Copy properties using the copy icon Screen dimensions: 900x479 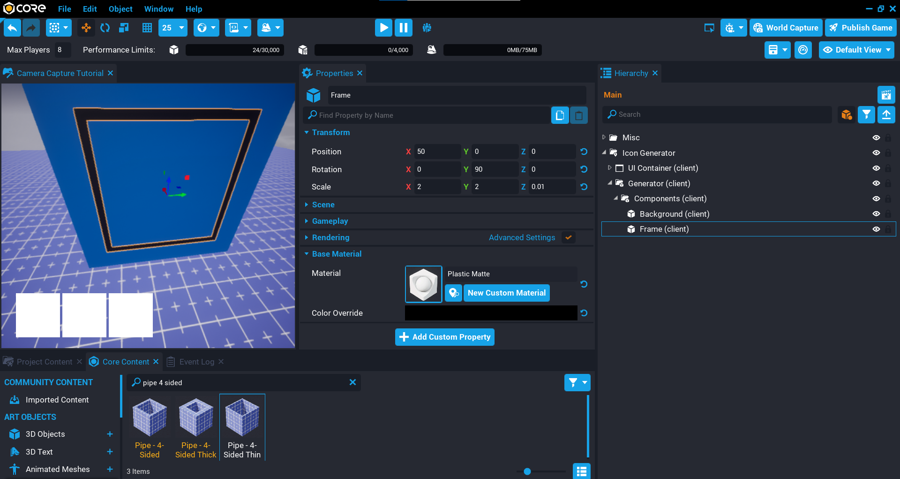(560, 115)
